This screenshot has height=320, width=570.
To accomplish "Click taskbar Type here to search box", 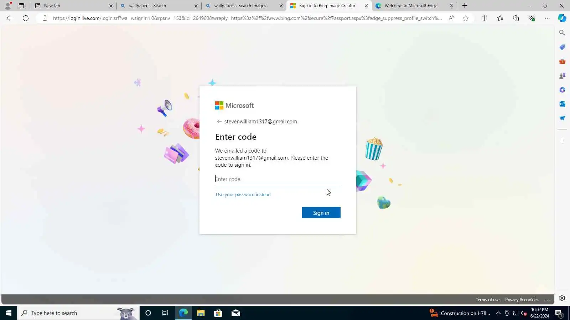I will click(x=78, y=313).
